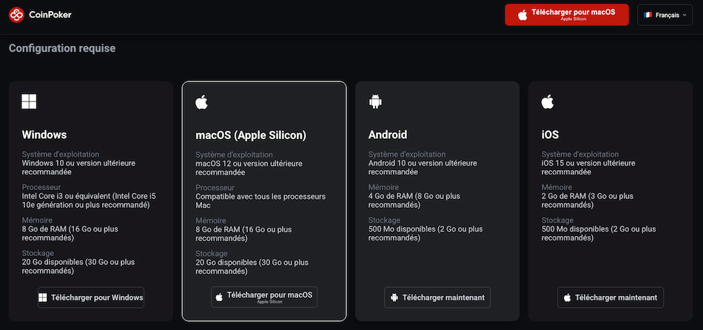Open the Français language dropdown
703x330 pixels.
tap(665, 15)
